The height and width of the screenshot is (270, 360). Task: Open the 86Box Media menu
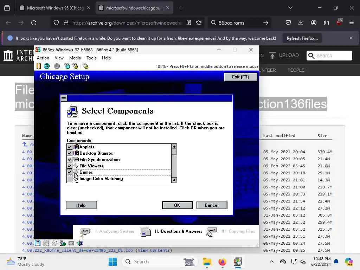point(75,58)
